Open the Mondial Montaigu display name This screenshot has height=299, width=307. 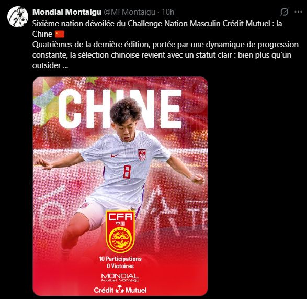click(67, 12)
